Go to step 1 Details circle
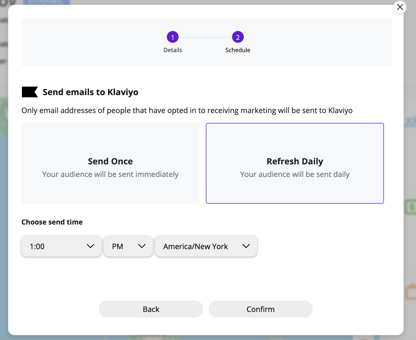The image size is (416, 340). 173,37
